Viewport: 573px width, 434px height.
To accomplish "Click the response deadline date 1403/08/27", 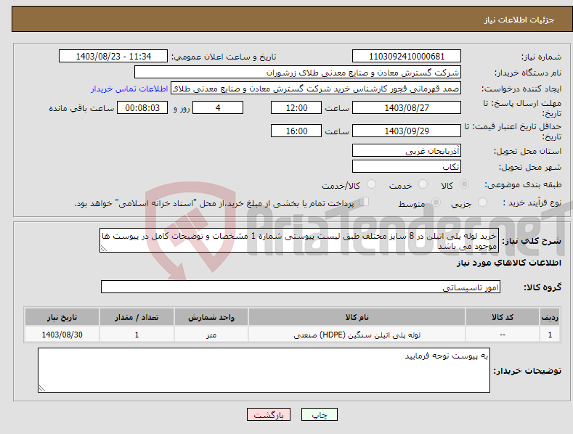I will click(x=407, y=107).
